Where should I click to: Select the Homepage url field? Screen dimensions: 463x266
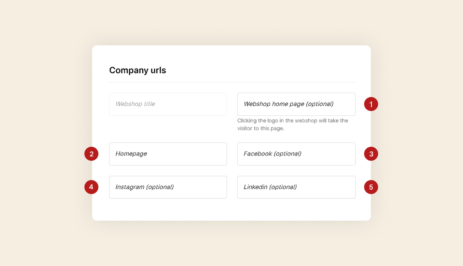(x=168, y=154)
